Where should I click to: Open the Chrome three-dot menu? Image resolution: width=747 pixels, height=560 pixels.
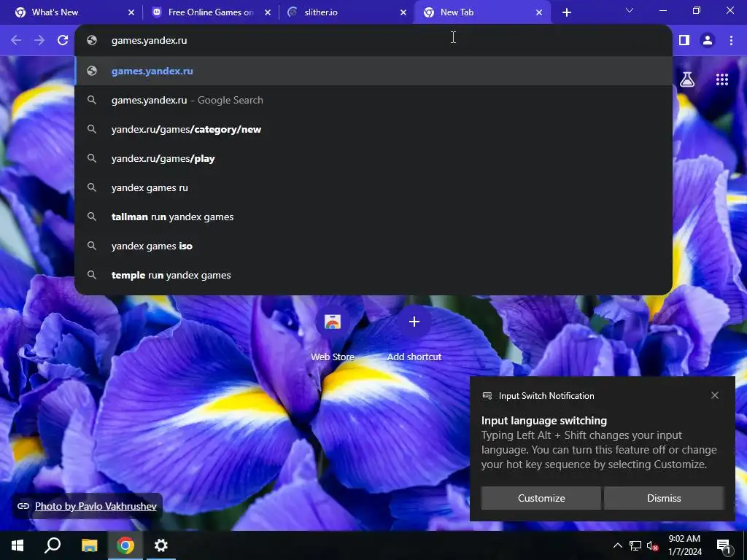pos(731,41)
